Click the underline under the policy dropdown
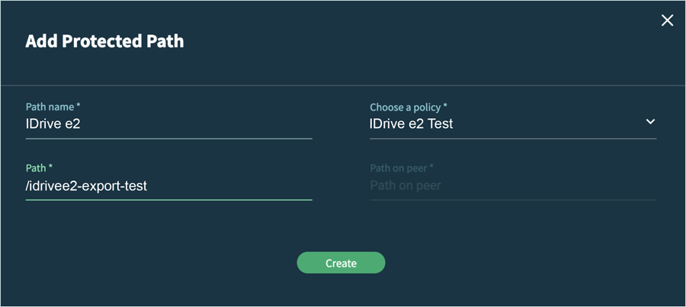Screen dimensions: 686x307 (512, 139)
